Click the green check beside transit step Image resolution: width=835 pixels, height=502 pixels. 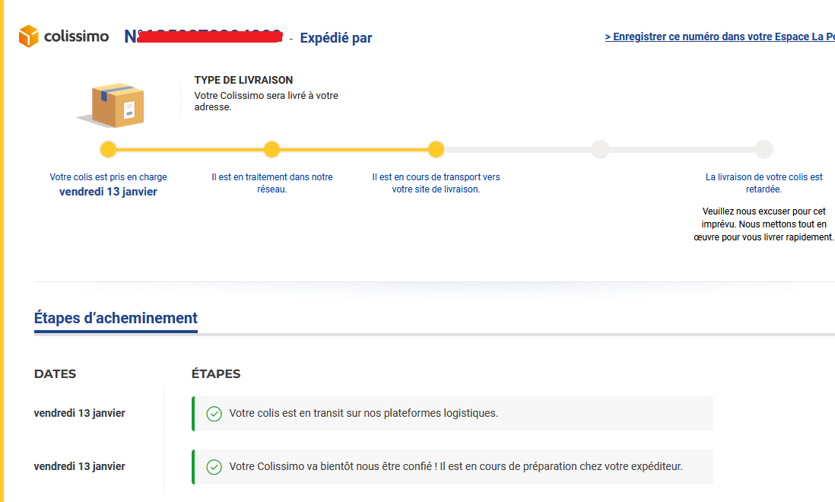pyautogui.click(x=214, y=414)
